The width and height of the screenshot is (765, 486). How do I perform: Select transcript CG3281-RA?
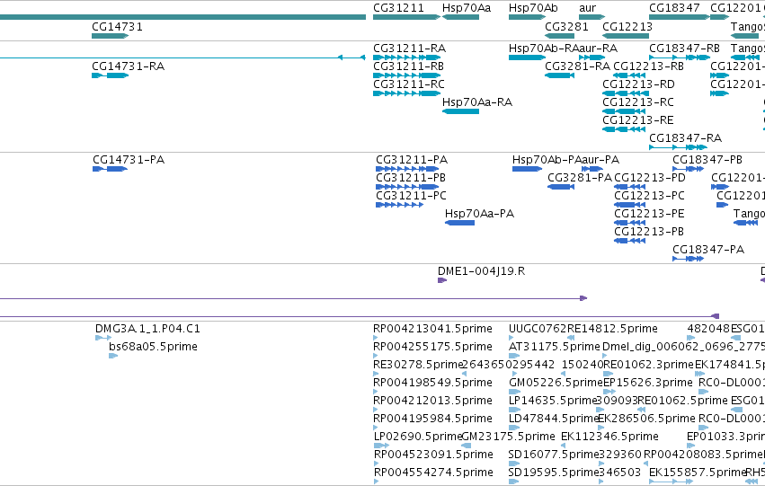[560, 75]
